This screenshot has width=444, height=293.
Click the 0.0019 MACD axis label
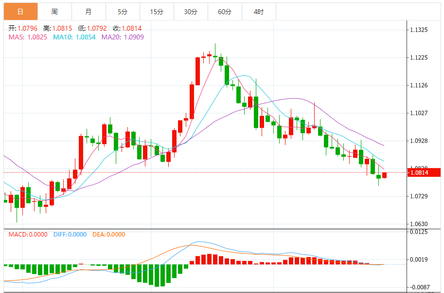point(419,259)
